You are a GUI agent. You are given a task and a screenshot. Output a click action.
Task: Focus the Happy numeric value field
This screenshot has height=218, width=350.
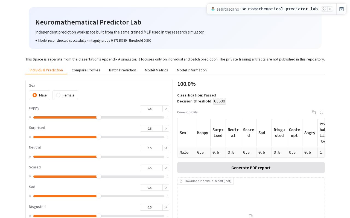tap(151, 109)
